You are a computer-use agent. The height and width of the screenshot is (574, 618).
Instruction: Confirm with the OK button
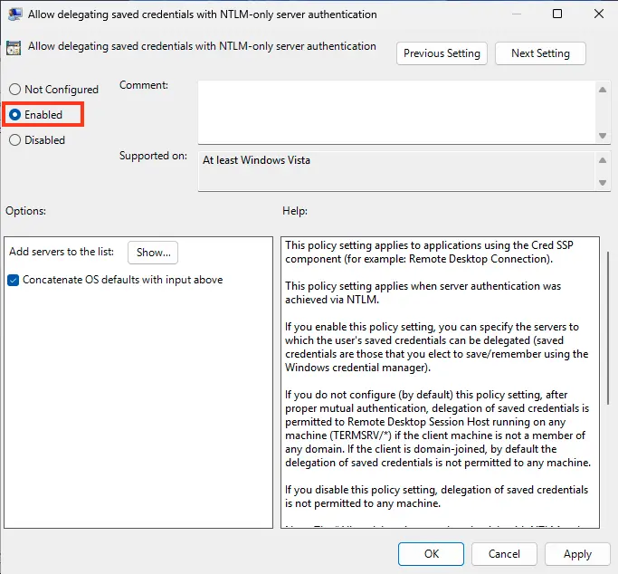(432, 554)
